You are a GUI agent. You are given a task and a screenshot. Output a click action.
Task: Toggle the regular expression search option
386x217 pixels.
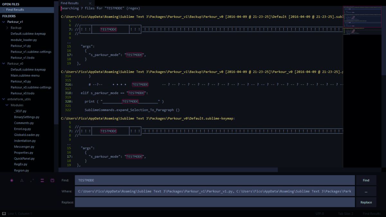12,181
